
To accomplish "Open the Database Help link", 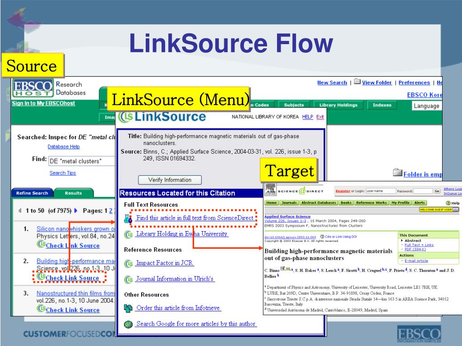I will 64,146.
